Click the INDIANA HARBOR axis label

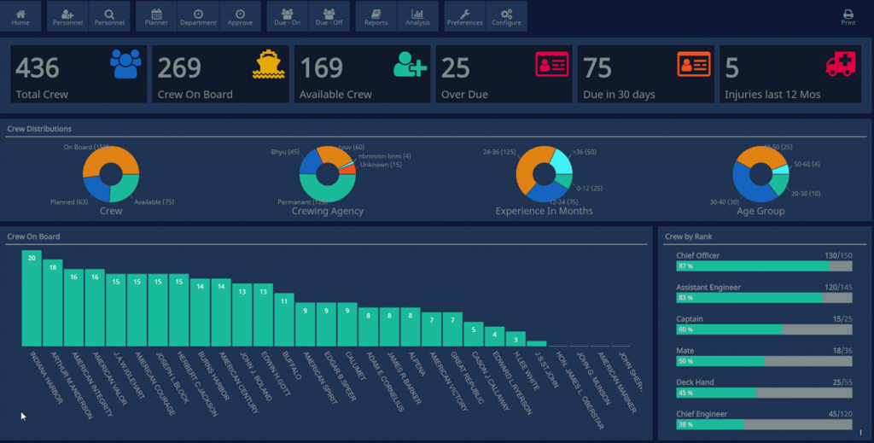pyautogui.click(x=46, y=377)
